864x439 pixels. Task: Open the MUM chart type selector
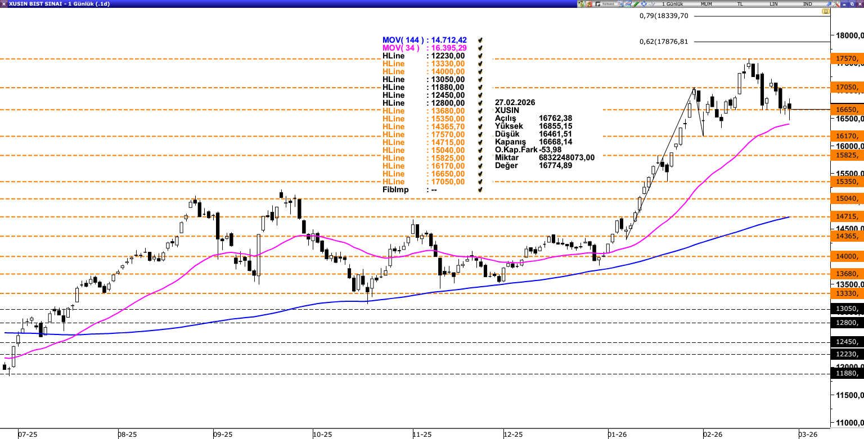[x=706, y=4]
